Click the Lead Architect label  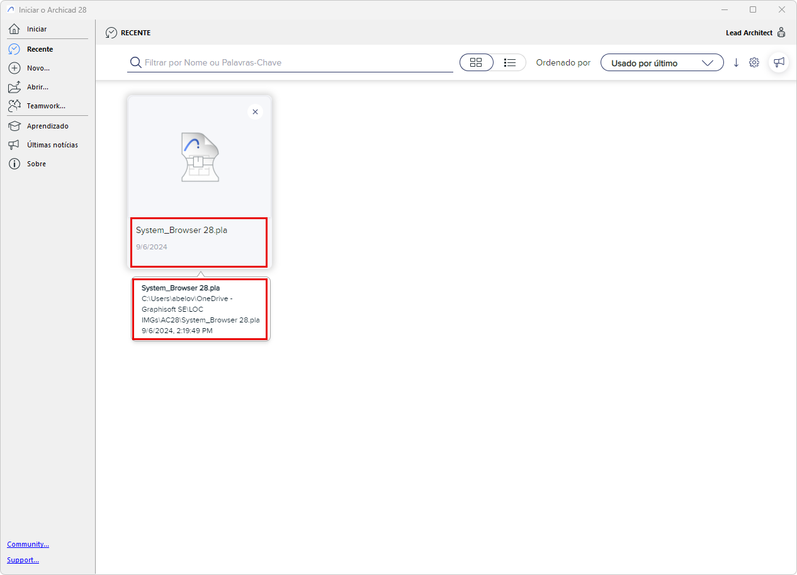pyautogui.click(x=749, y=33)
